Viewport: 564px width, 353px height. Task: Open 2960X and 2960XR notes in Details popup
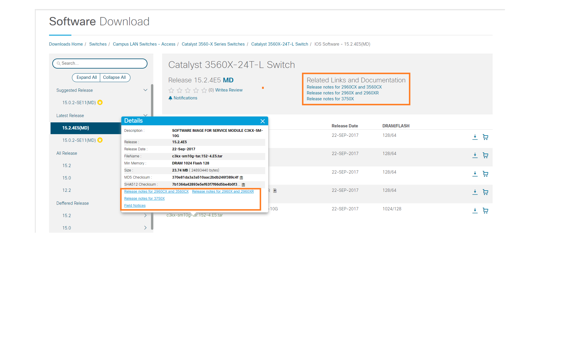(223, 192)
